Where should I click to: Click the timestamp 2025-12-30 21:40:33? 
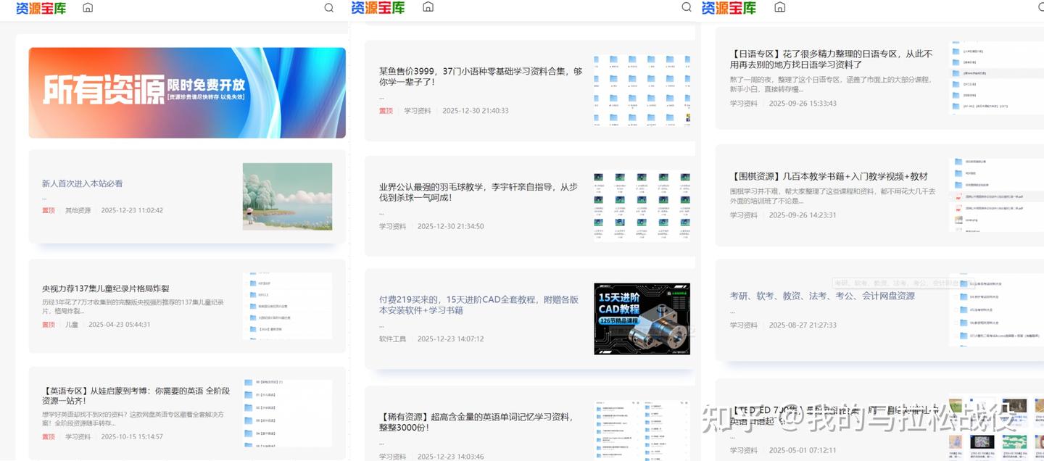click(x=476, y=111)
